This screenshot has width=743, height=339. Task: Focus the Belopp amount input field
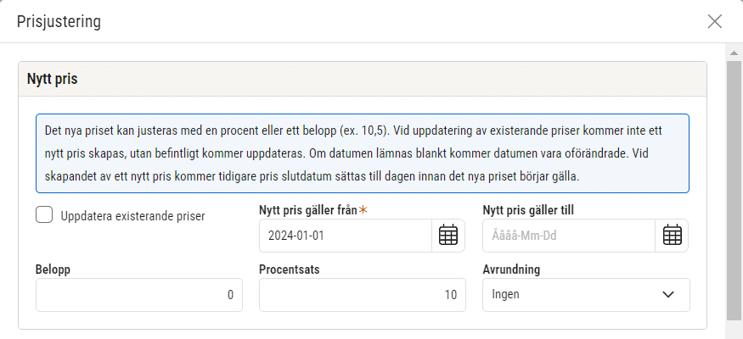coord(139,295)
